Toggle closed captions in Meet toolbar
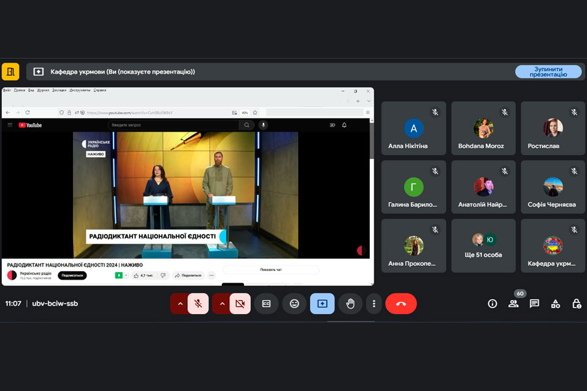Image resolution: width=587 pixels, height=391 pixels. click(266, 304)
